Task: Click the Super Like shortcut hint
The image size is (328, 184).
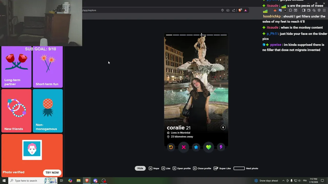Action: [222, 168]
